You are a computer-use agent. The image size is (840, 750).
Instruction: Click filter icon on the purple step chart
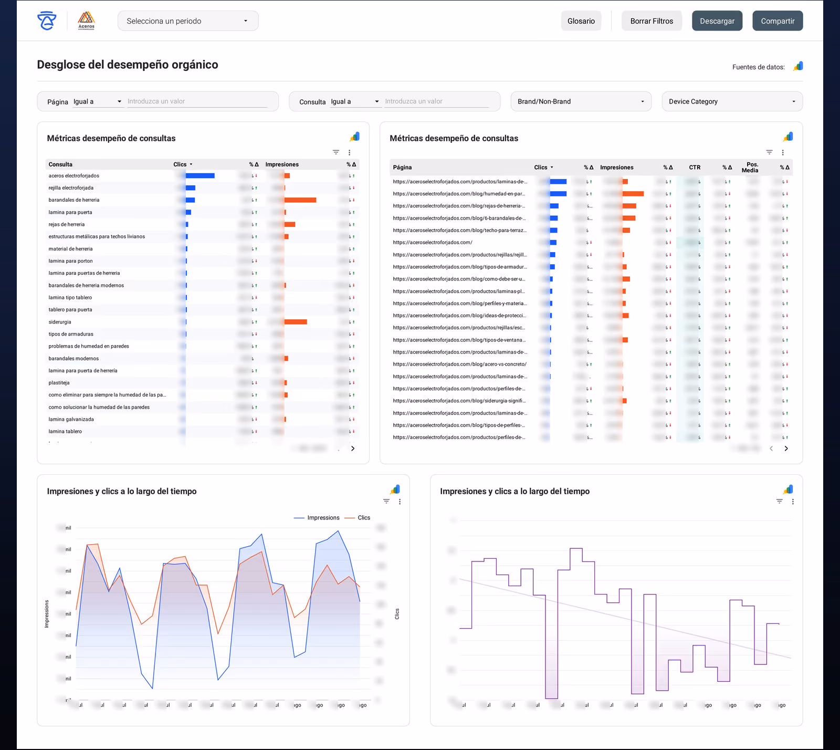click(779, 502)
